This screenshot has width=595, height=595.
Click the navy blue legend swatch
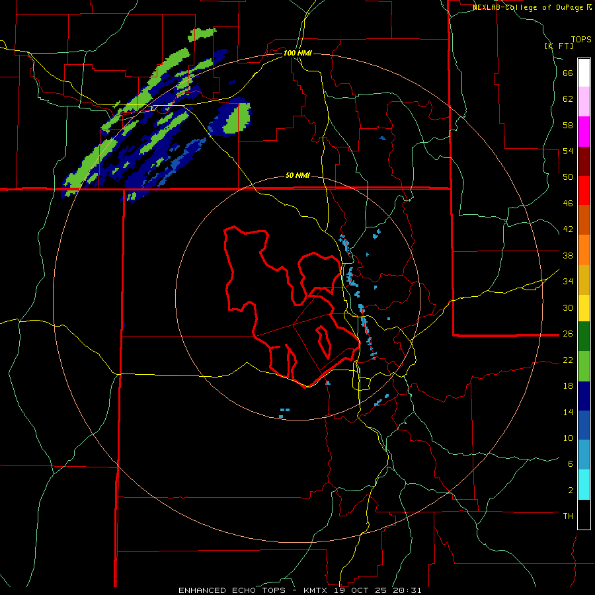pyautogui.click(x=584, y=396)
